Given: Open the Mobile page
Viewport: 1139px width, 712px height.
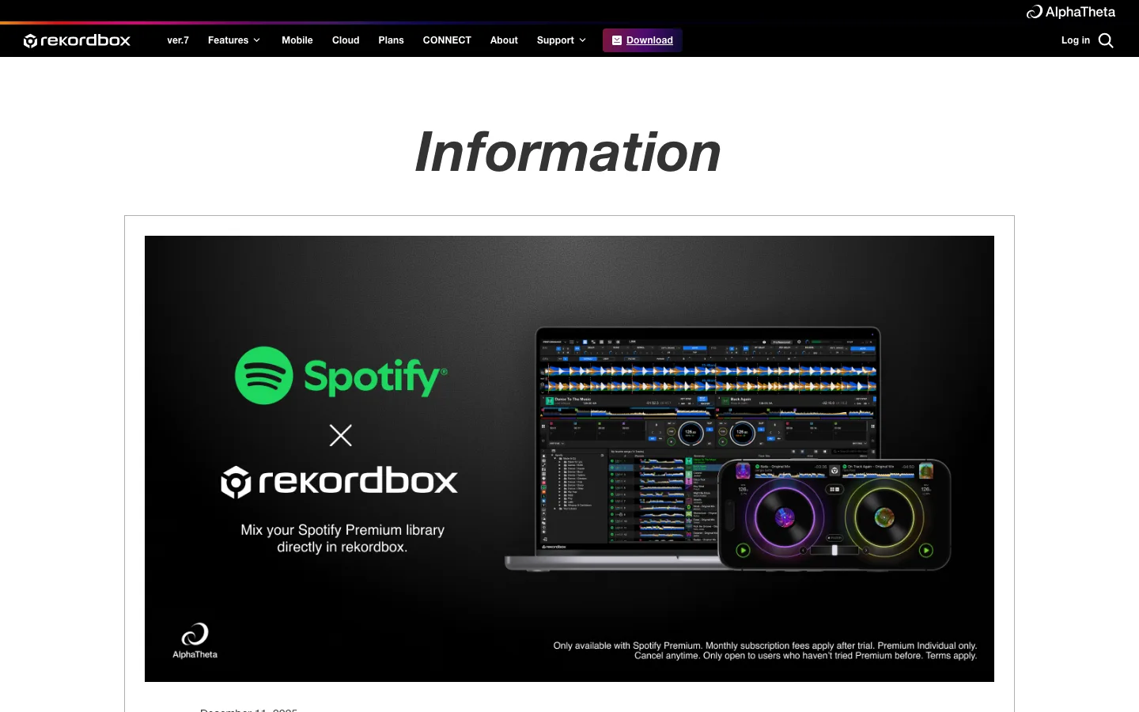Looking at the screenshot, I should [297, 40].
